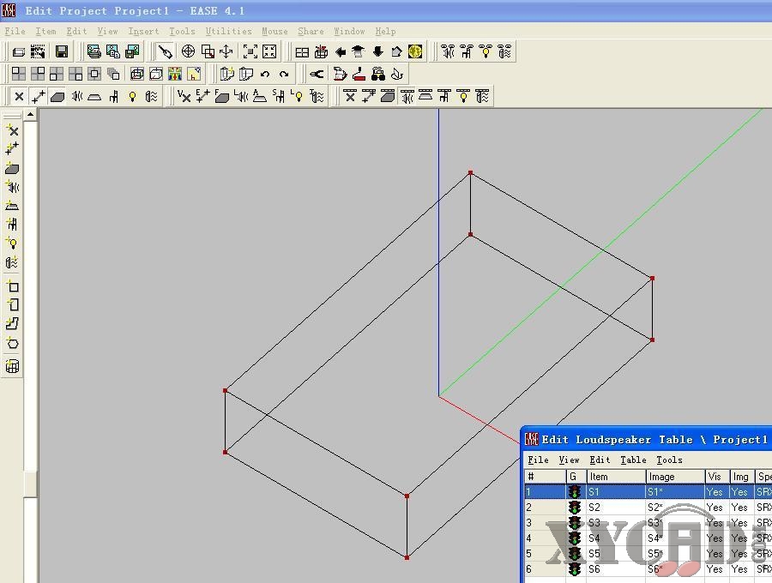Image resolution: width=772 pixels, height=583 pixels.
Task: Open the Window menu
Action: coord(349,31)
